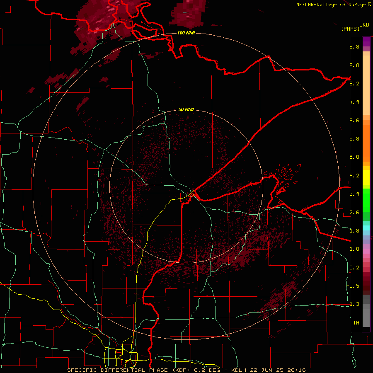Viewport: 373px width, 373px height.
Task: Click the 4.2 scale value
Action: tap(354, 176)
